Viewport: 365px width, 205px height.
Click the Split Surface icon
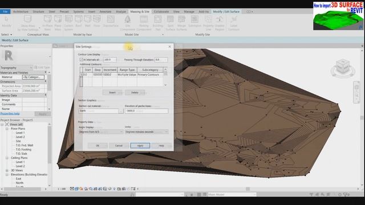170,19
